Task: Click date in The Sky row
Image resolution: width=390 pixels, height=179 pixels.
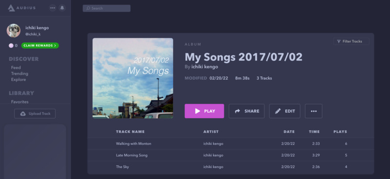Action: click(x=288, y=167)
